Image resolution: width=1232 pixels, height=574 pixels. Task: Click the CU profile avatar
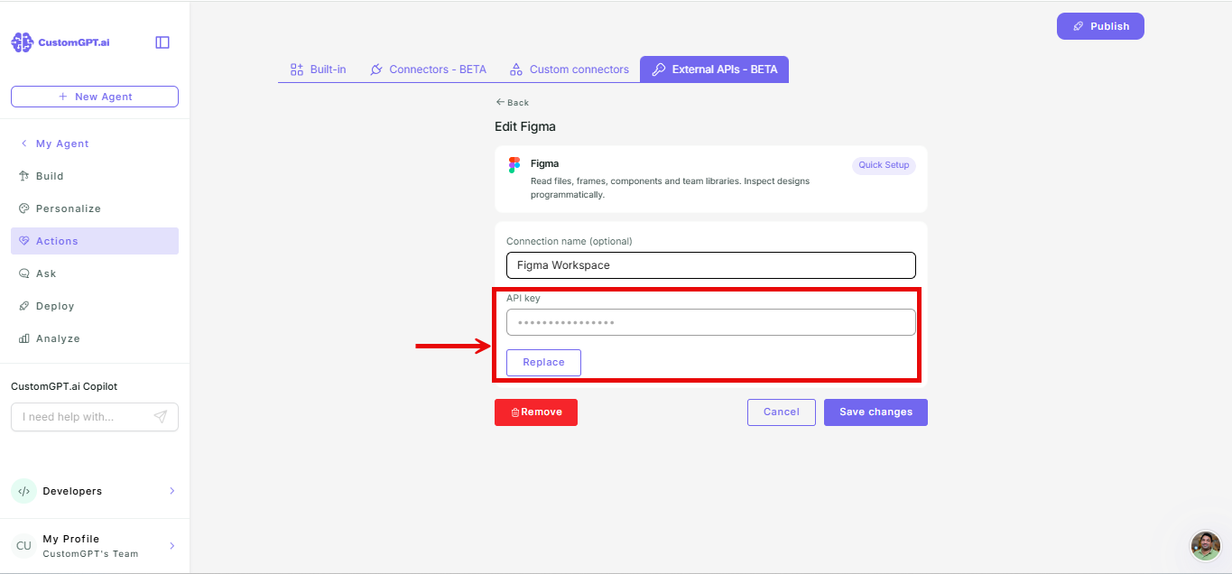click(23, 545)
